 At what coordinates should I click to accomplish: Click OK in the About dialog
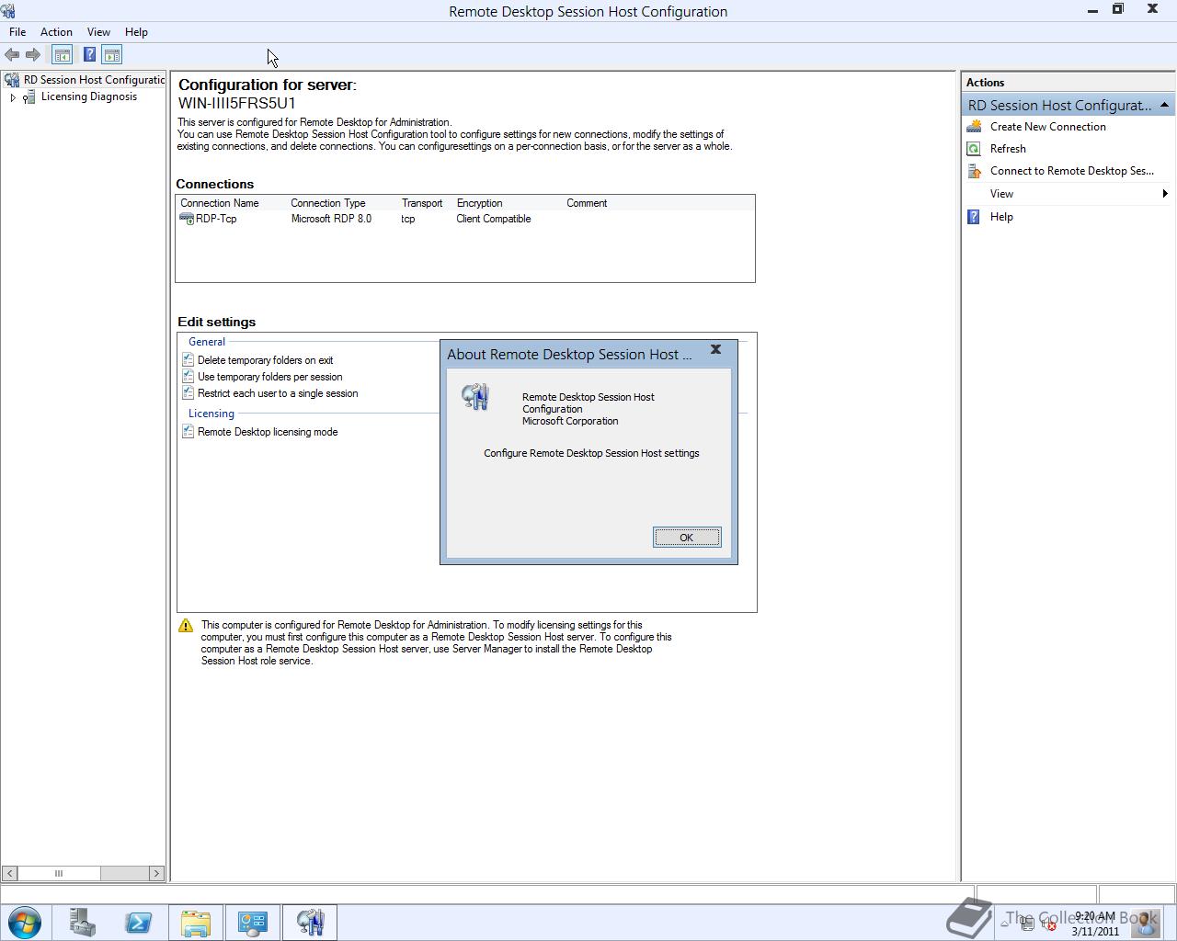(687, 538)
